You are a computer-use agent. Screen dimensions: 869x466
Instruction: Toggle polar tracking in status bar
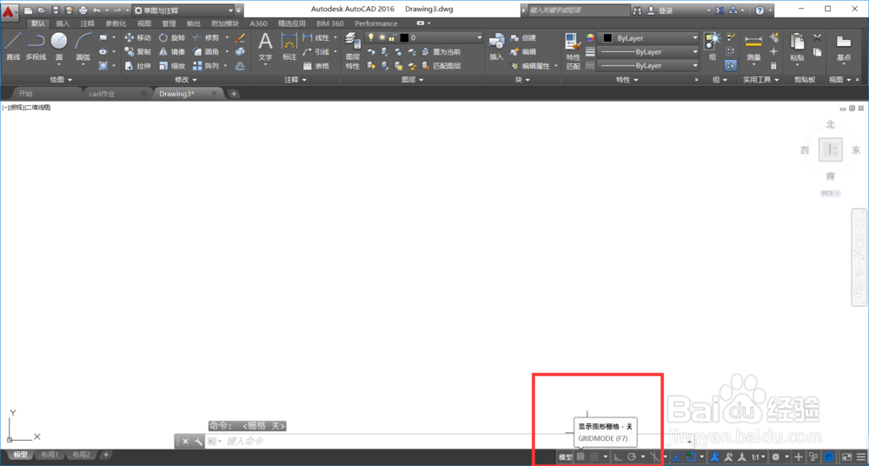[631, 456]
